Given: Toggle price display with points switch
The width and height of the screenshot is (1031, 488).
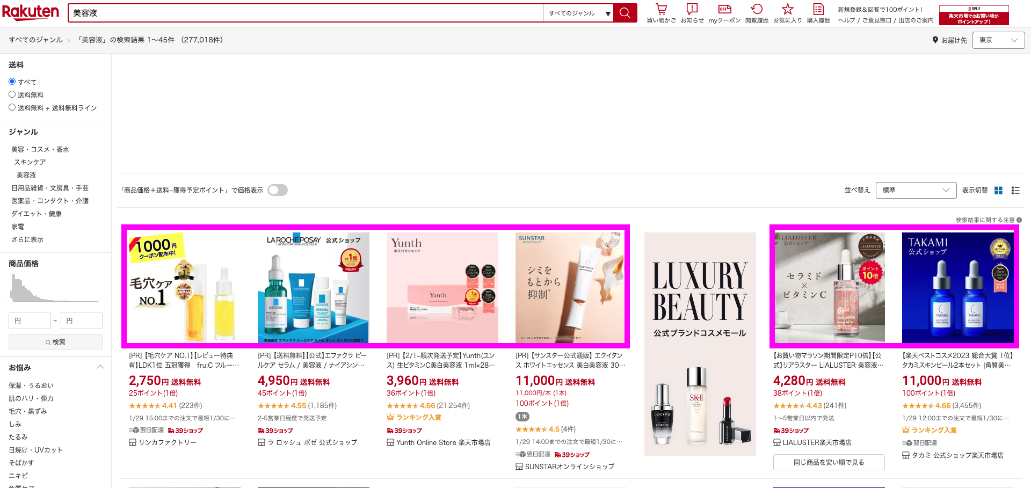Looking at the screenshot, I should pos(278,190).
